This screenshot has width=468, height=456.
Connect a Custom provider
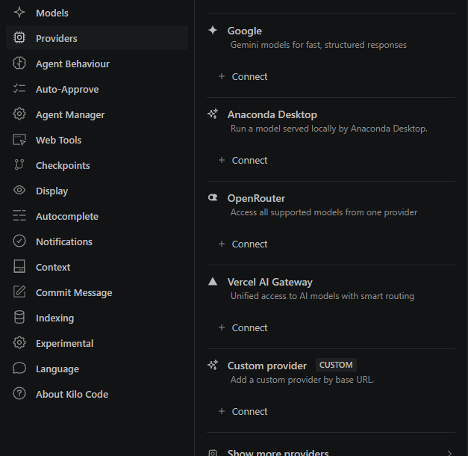click(x=243, y=411)
